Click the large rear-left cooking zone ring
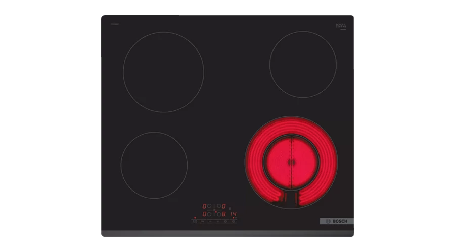This screenshot has width=455, height=252. [x=163, y=72]
